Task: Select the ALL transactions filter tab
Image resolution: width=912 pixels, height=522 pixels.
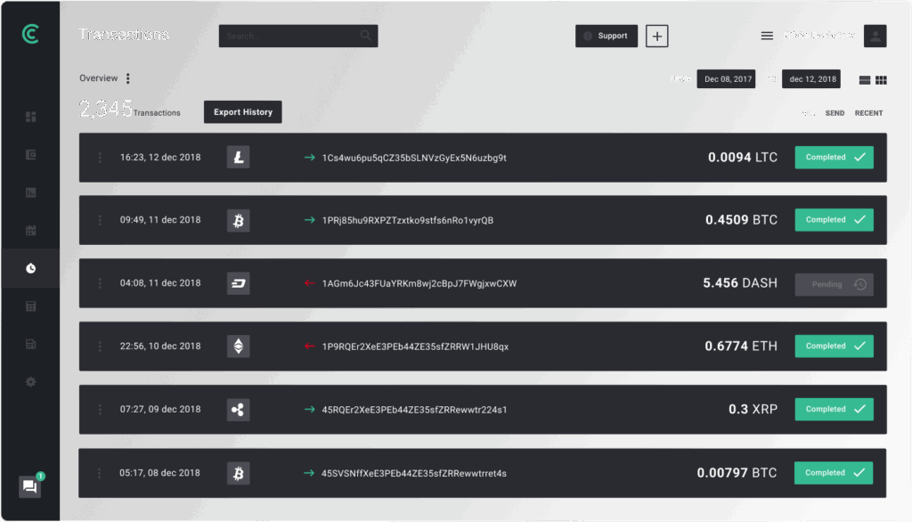Action: point(808,113)
